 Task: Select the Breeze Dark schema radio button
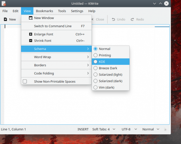click(x=95, y=68)
